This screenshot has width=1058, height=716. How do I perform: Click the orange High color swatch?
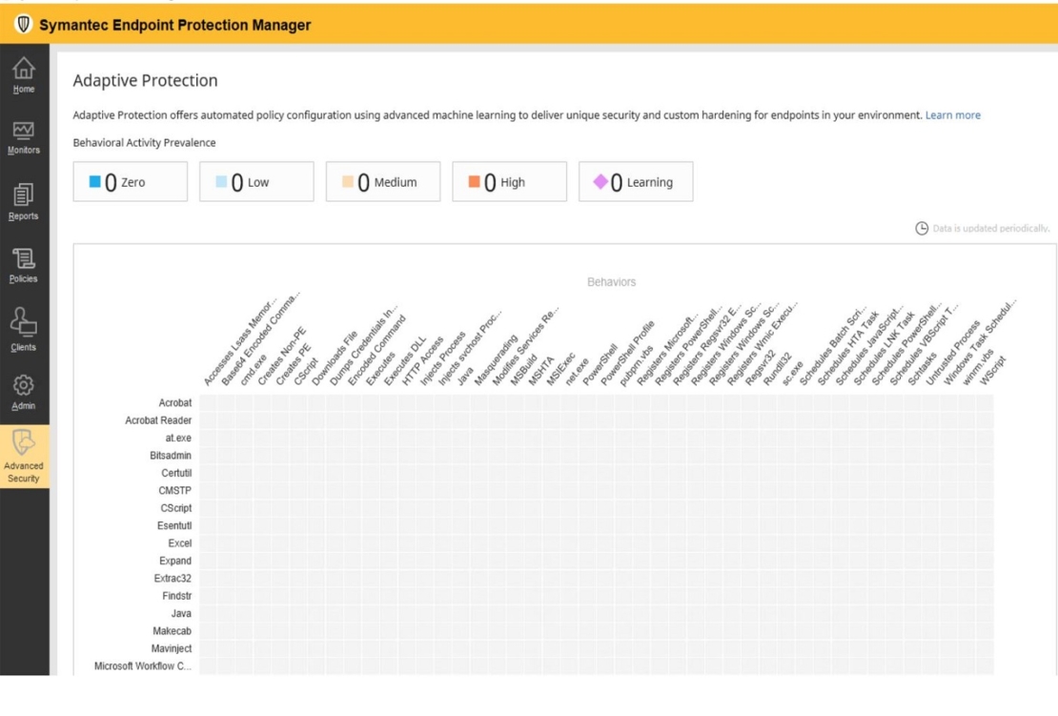(x=474, y=182)
